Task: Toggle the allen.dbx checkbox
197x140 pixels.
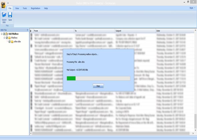Action: 10,42
